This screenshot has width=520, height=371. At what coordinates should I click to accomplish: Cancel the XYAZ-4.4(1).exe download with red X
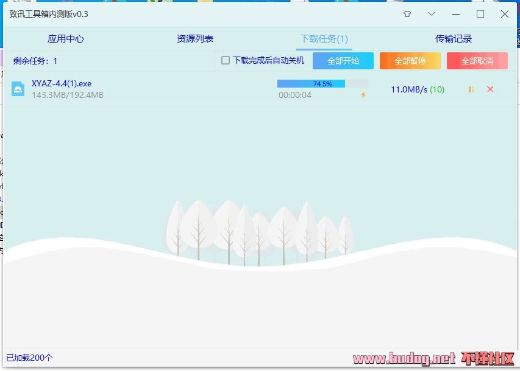[490, 89]
